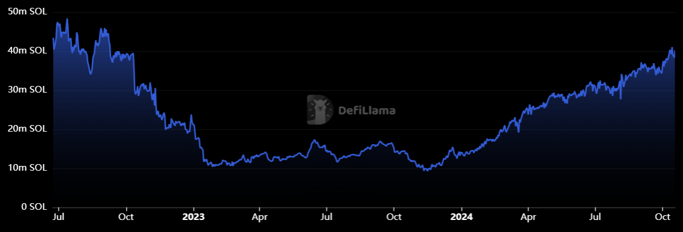Image resolution: width=683 pixels, height=232 pixels.
Task: Click the 20m SOL y-axis label
Action: tap(27, 129)
